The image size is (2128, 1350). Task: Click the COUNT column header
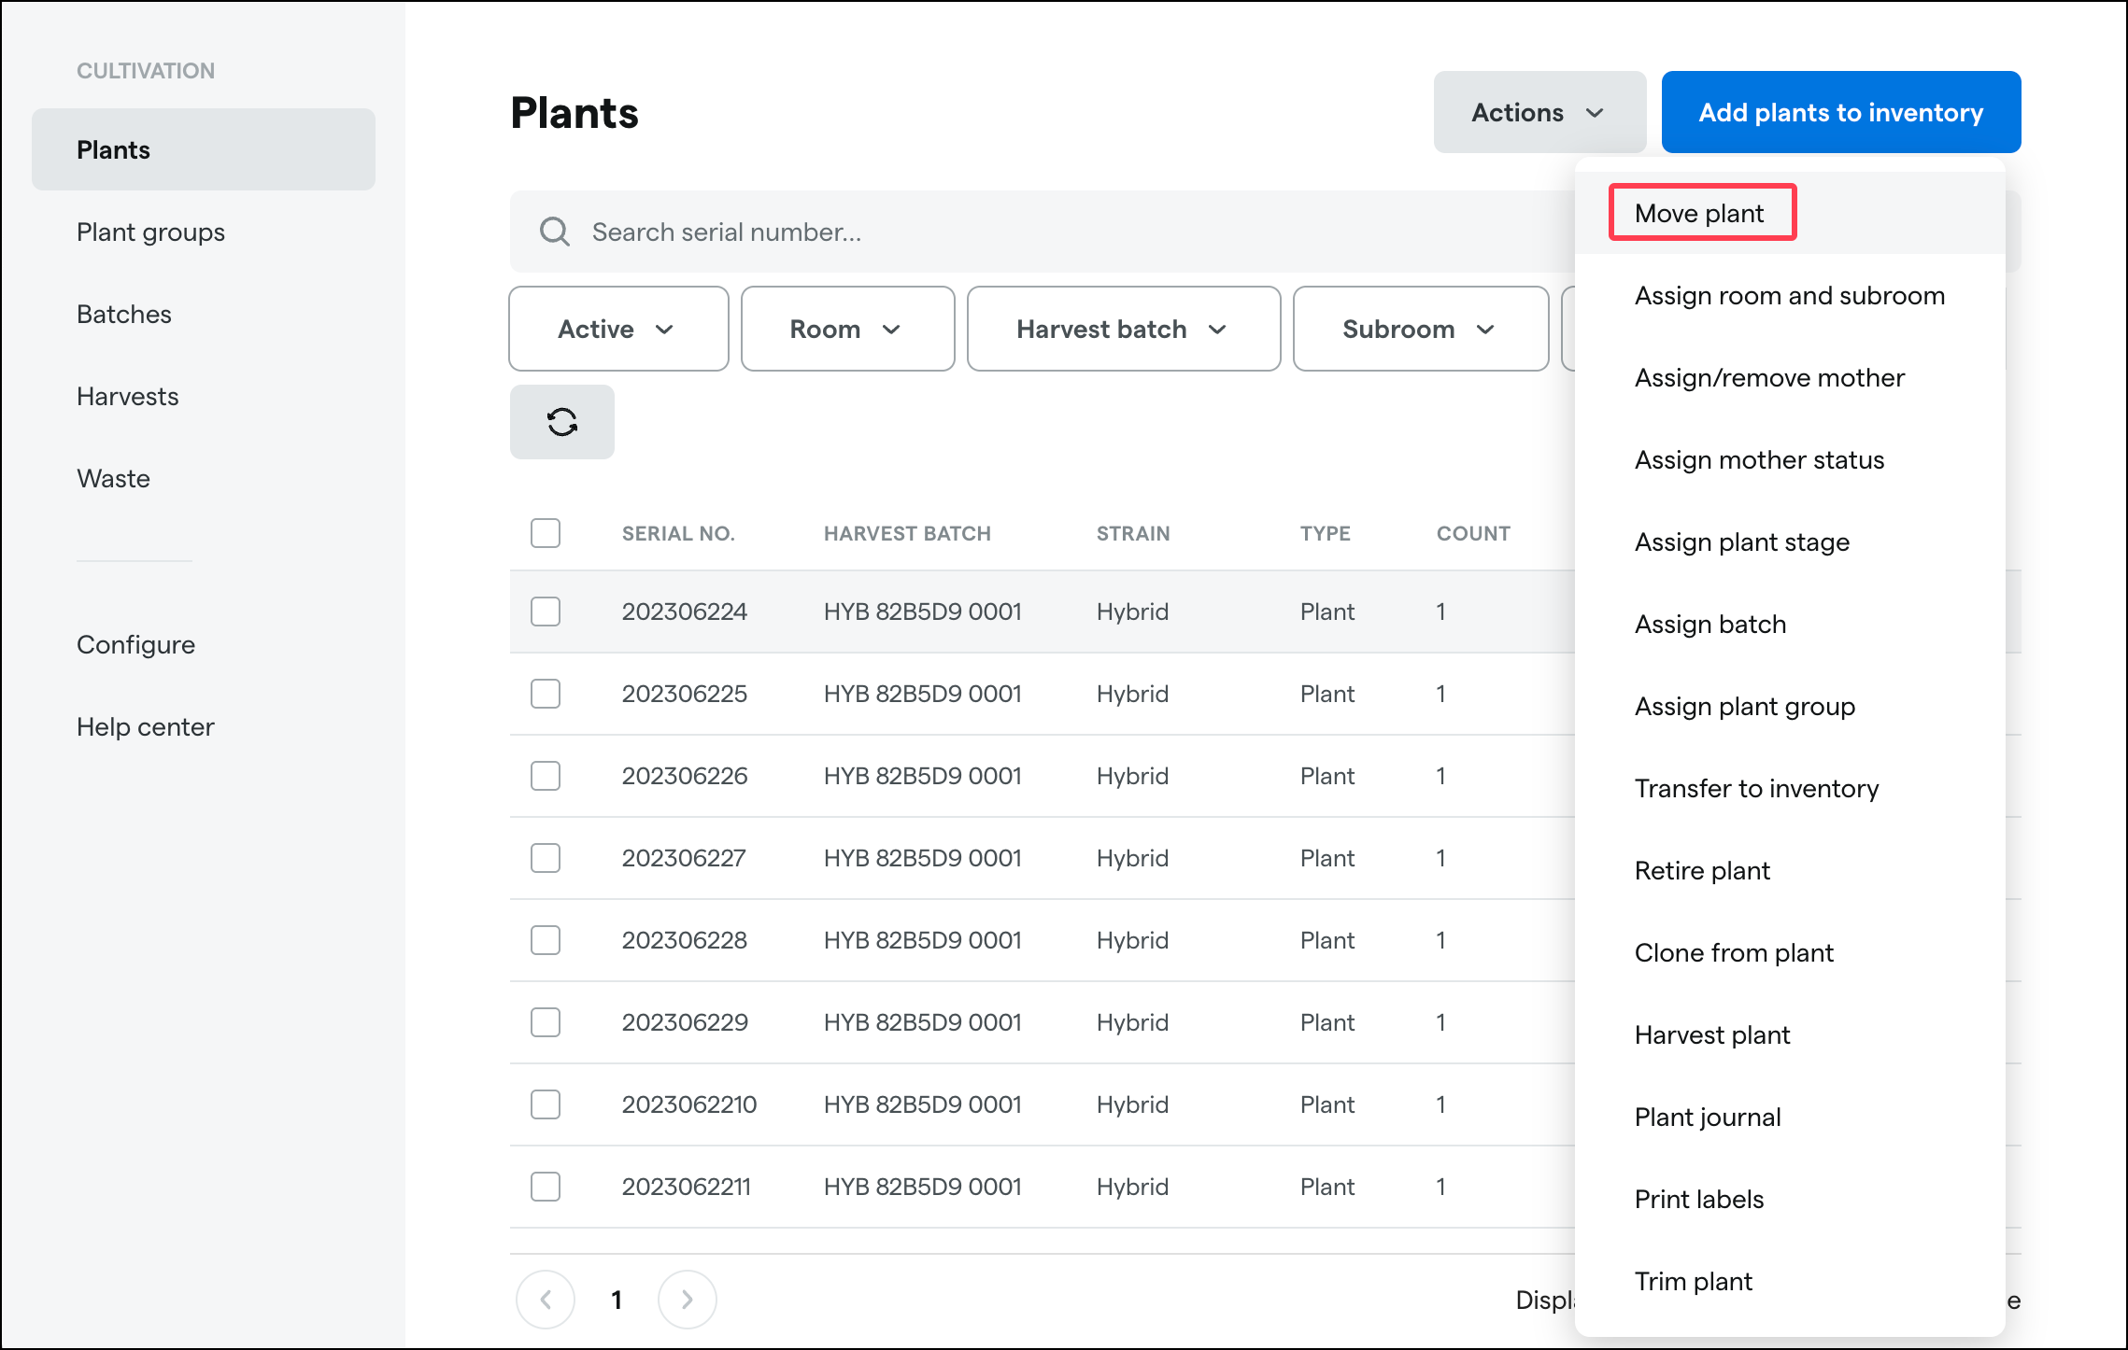click(1473, 533)
